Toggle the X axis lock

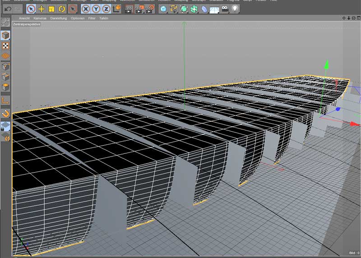(86, 9)
